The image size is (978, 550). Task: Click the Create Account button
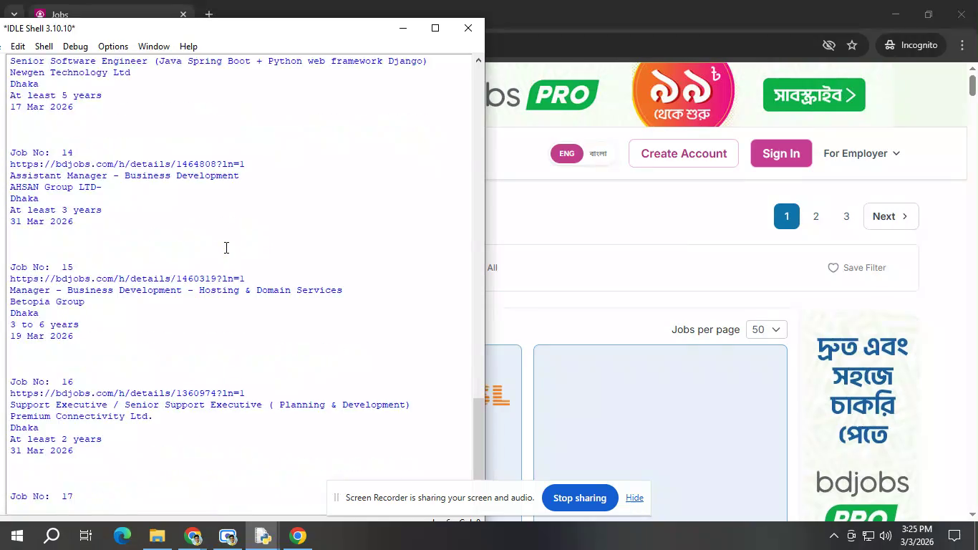click(683, 153)
